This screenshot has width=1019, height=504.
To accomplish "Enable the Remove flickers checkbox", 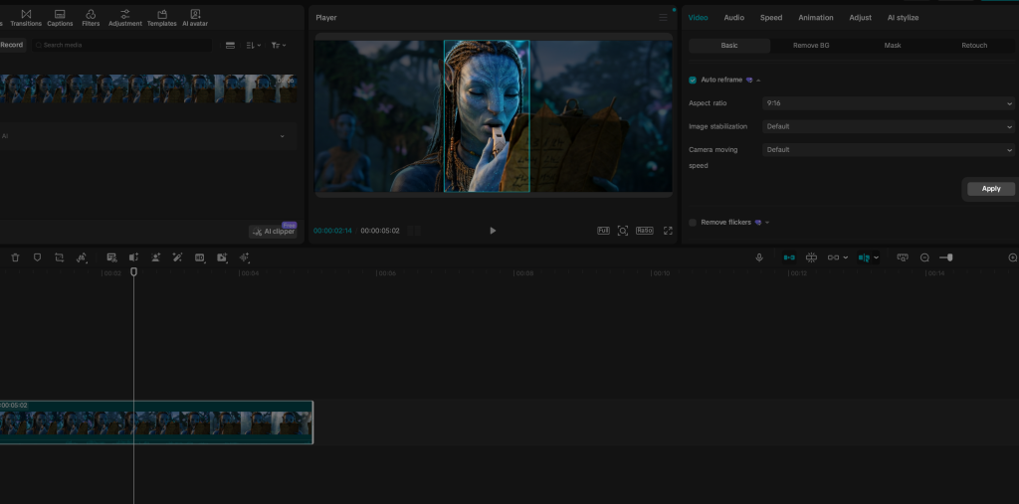I will click(x=693, y=222).
